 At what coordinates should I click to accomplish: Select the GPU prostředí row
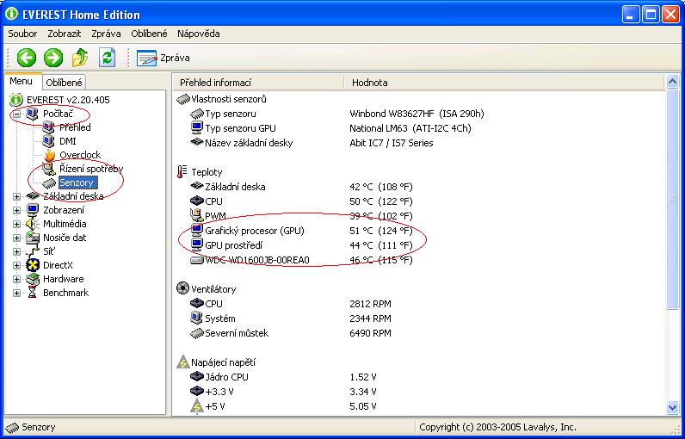[x=302, y=245]
